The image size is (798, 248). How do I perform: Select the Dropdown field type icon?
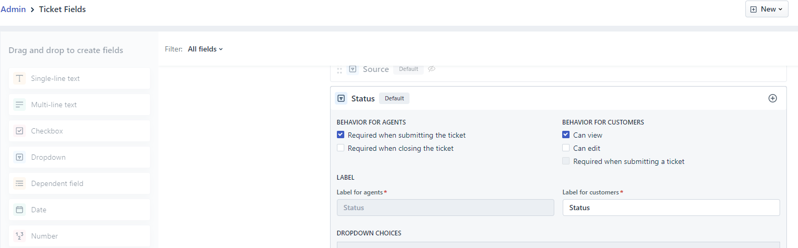click(x=19, y=157)
